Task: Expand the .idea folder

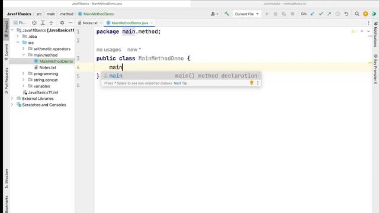Action: (18, 36)
